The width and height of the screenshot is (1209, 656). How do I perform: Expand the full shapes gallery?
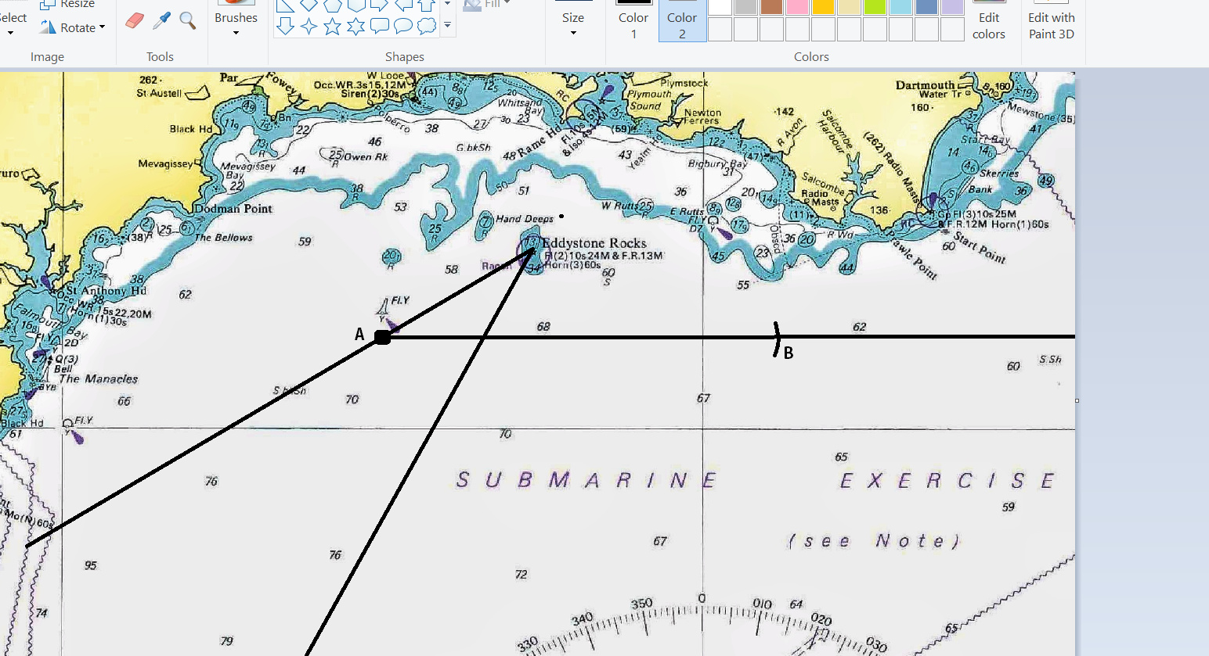pos(447,26)
